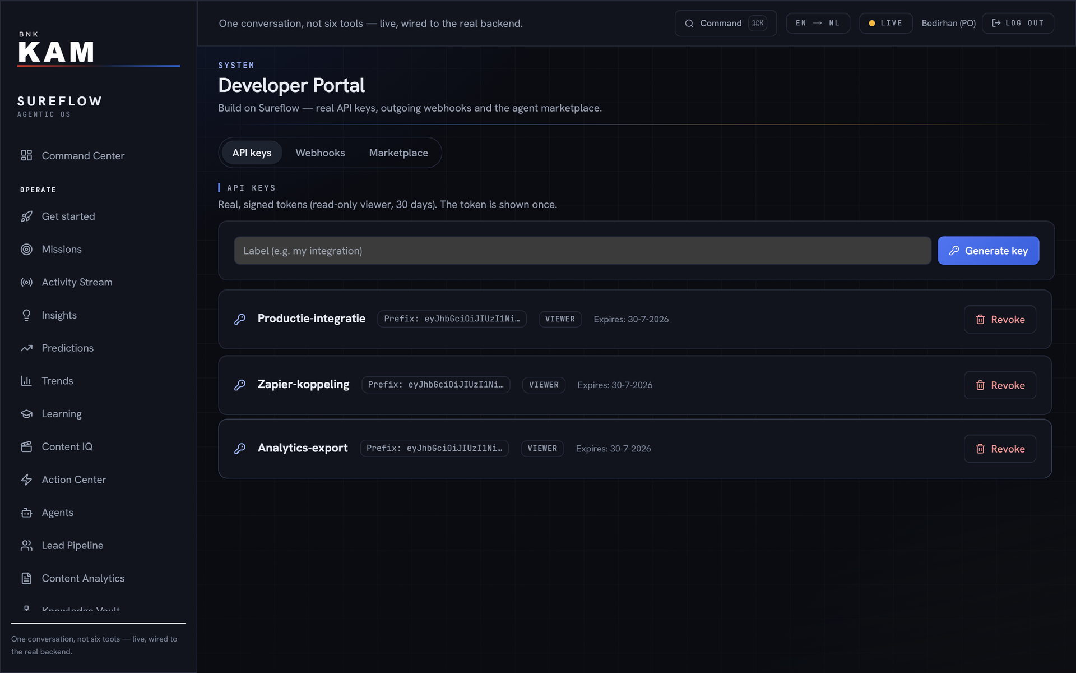Open the Command search palette

tap(725, 23)
